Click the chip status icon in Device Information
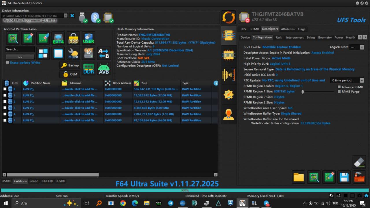This screenshot has height=208, width=370. 108,17
